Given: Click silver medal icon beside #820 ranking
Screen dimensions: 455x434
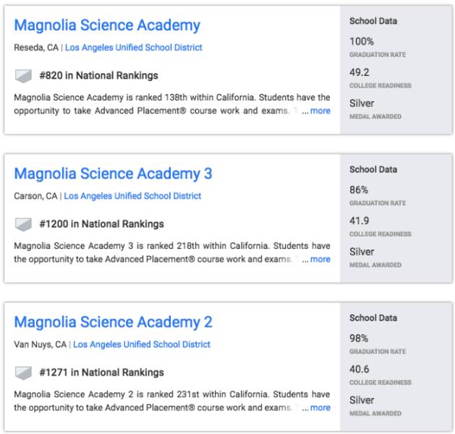Looking at the screenshot, I should coord(24,75).
